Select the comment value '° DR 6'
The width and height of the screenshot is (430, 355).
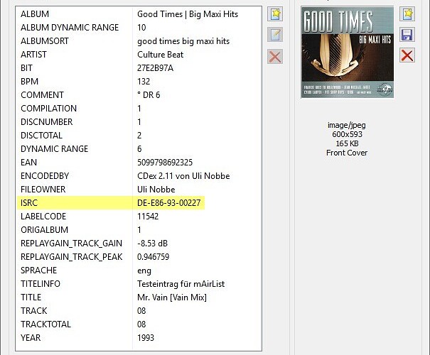coord(149,94)
